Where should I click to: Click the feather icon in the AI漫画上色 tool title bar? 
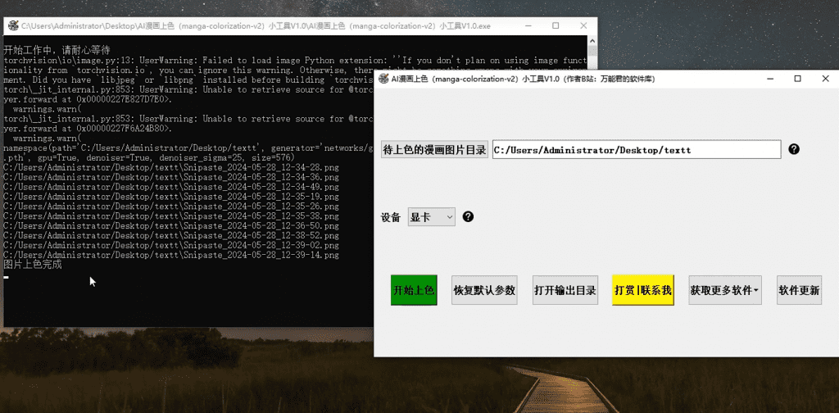(382, 79)
